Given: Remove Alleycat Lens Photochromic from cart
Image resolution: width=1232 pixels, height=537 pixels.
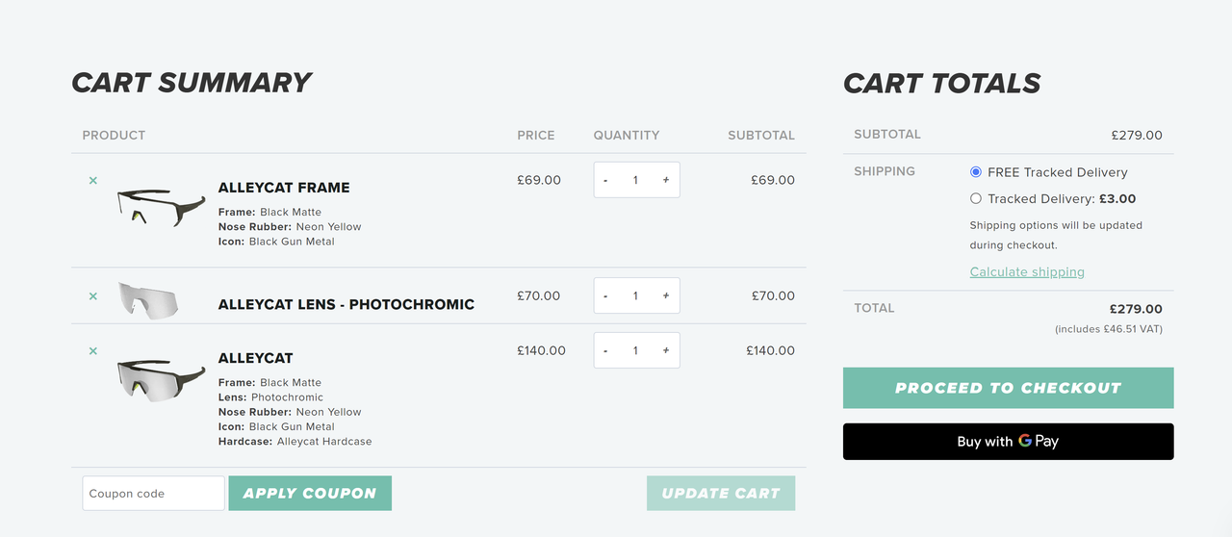Looking at the screenshot, I should tap(93, 295).
